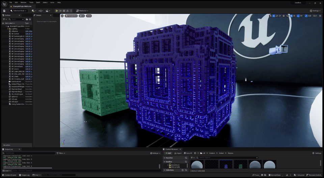Select the rotate gizmo tool in viewport

(x=277, y=16)
